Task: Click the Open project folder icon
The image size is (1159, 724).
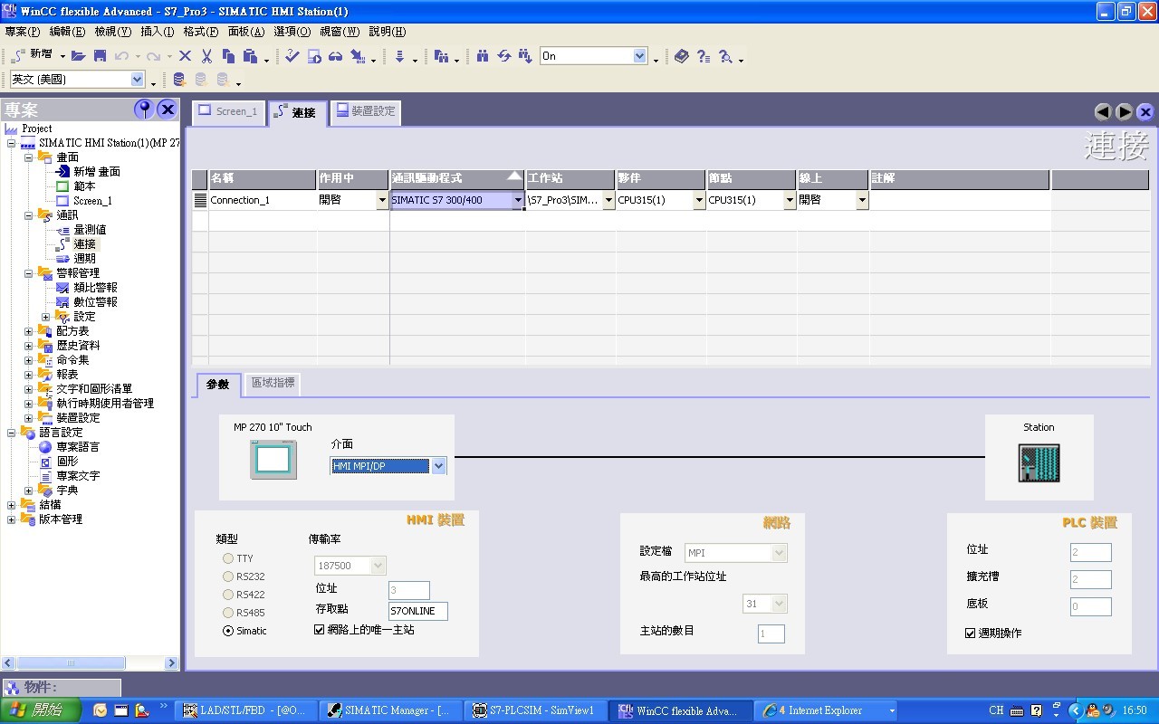Action: pos(79,56)
